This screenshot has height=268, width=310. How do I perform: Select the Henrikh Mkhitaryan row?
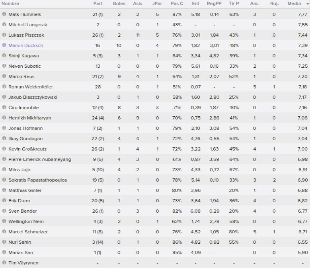point(155,118)
